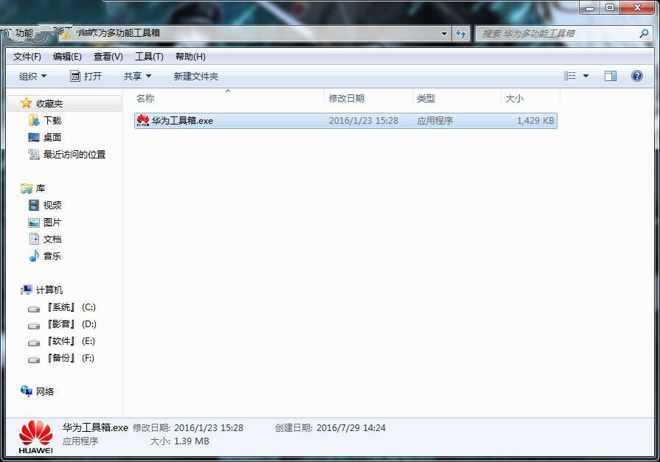660x462 pixels.
Task: Open the 帮助(H) menu
Action: click(190, 57)
